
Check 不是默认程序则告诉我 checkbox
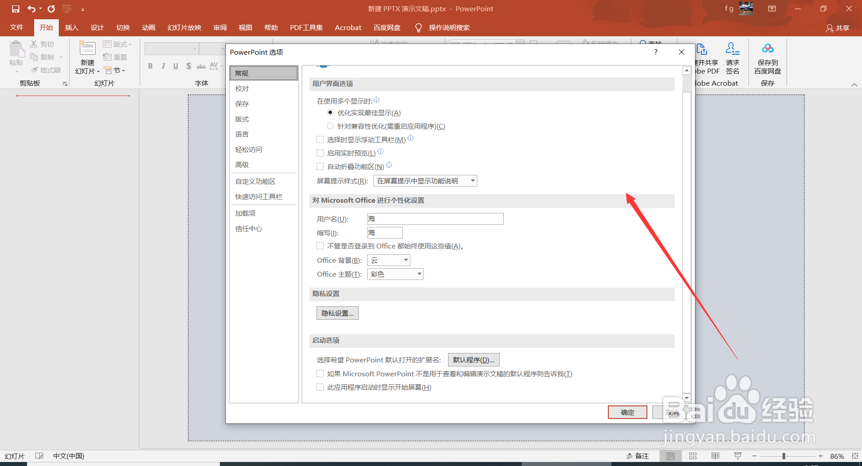point(320,374)
